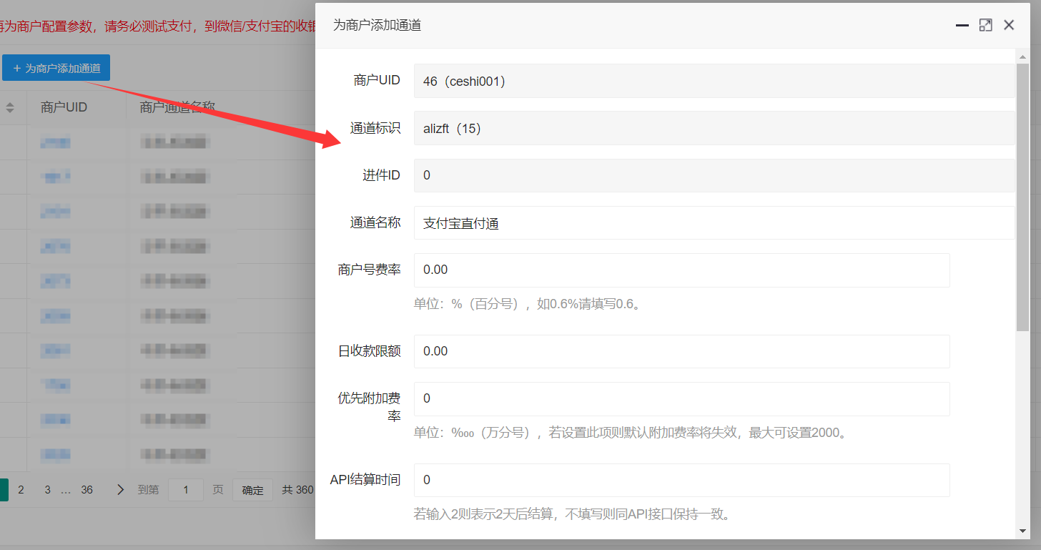Select the 日收款限额 input box
Viewport: 1041px width, 550px height.
pyautogui.click(x=681, y=351)
